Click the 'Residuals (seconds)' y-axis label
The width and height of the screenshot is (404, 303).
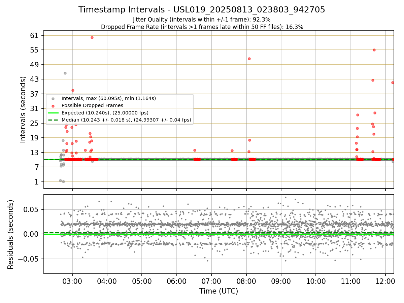tap(11, 234)
